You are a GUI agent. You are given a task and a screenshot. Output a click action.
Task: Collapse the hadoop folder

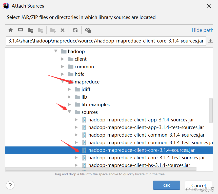pyautogui.click(x=56, y=51)
